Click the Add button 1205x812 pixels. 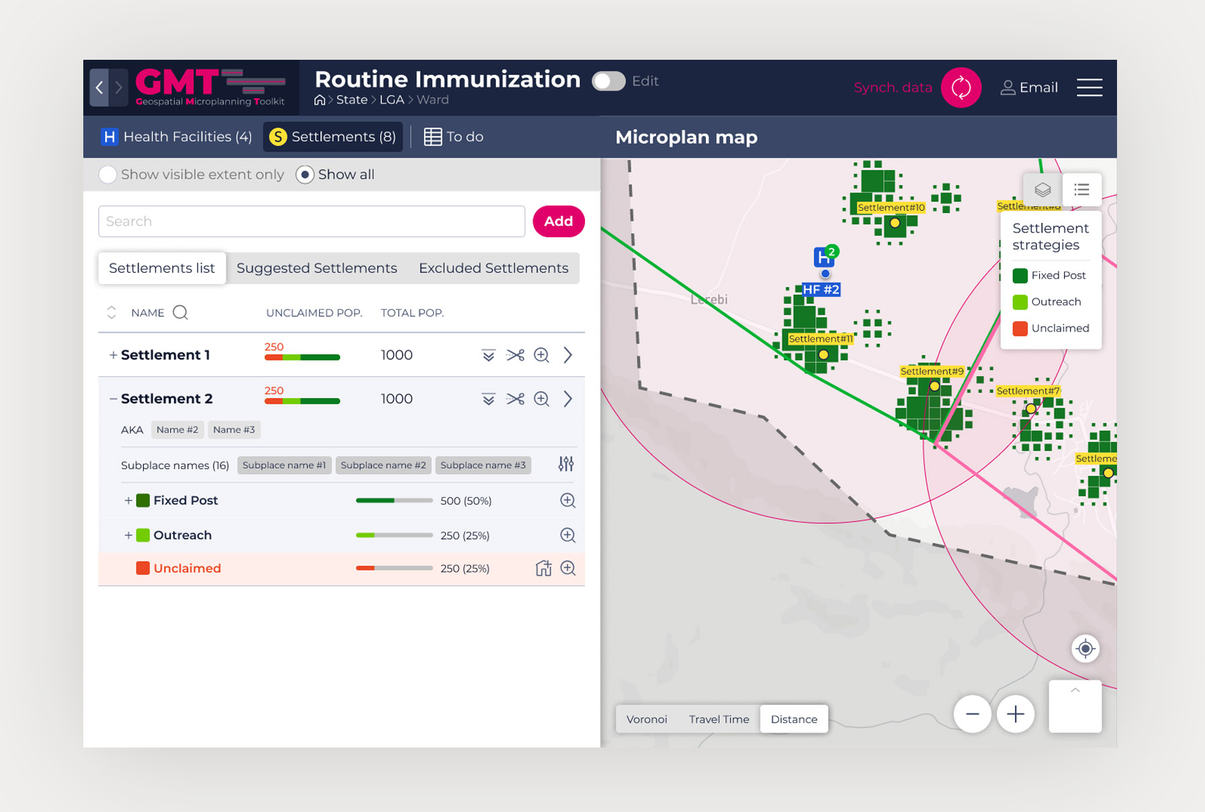tap(558, 222)
